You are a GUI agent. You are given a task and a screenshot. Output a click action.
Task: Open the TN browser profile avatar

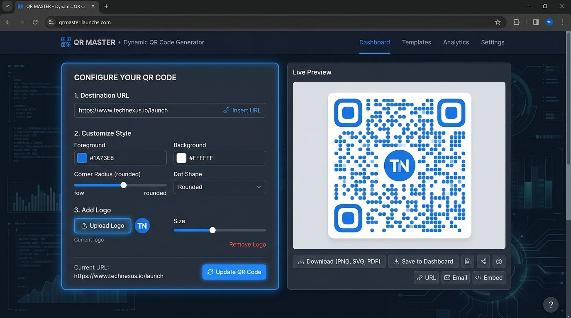[x=549, y=22]
